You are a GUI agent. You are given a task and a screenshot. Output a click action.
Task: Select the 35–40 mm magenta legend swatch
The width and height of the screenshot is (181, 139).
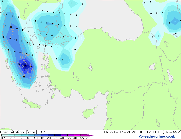pos(71,135)
